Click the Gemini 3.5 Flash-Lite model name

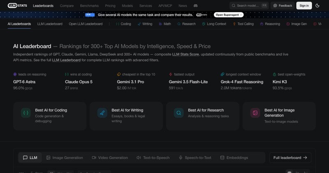point(188,82)
